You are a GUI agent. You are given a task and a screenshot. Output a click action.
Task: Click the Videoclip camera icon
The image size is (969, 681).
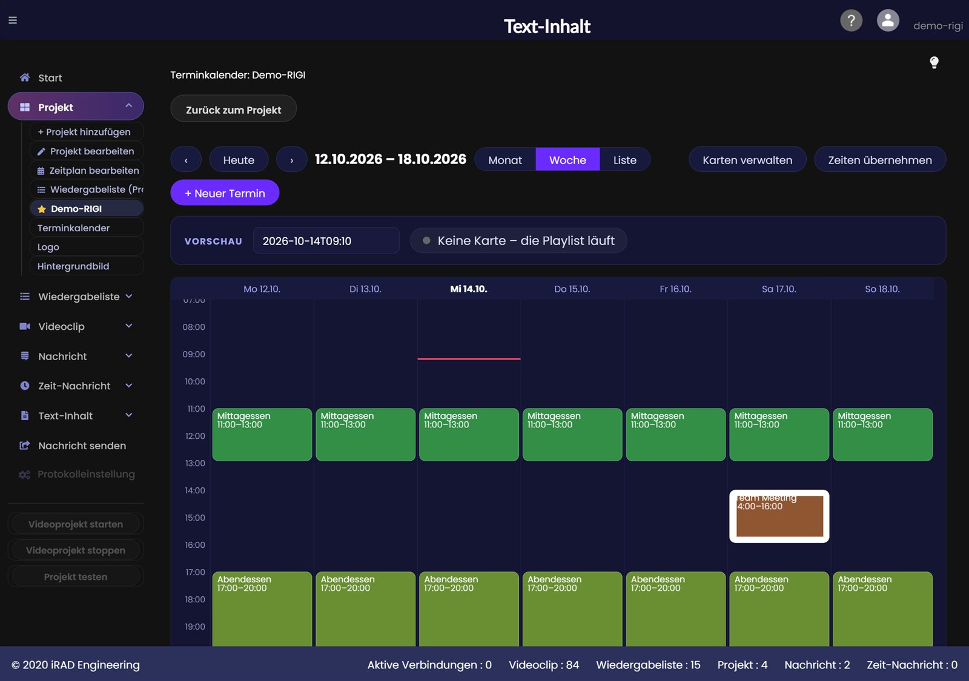[25, 326]
